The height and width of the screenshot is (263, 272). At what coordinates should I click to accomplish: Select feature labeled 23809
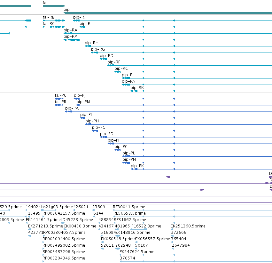pyautogui.click(x=99, y=207)
